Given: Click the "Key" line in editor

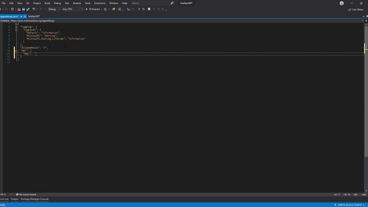Looking at the screenshot, I should [30, 53].
